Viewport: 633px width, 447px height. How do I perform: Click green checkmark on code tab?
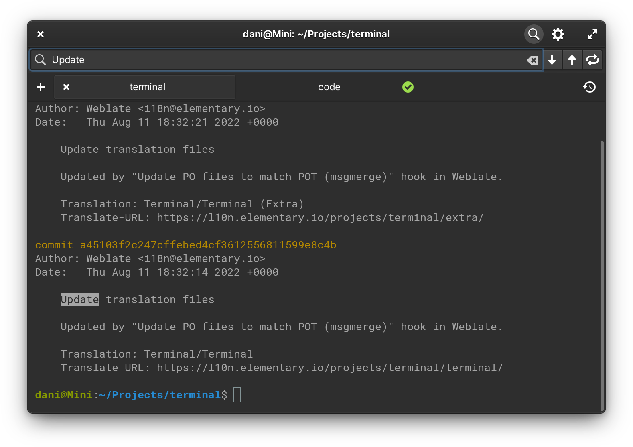(x=408, y=87)
